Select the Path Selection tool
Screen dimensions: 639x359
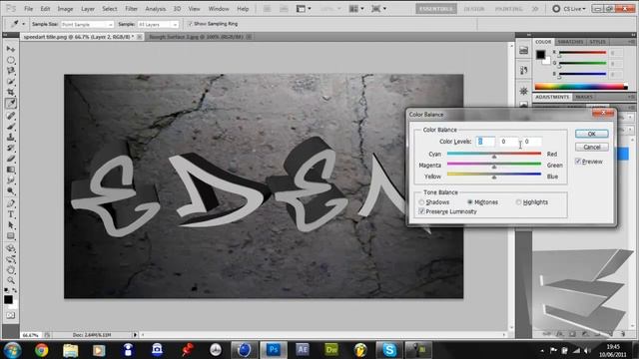(11, 225)
